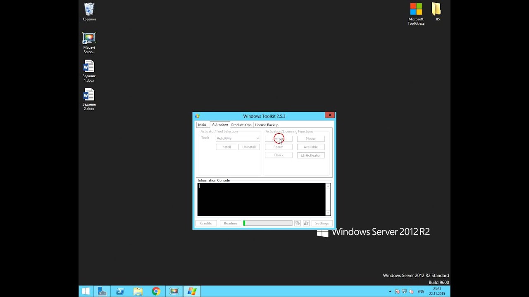529x297 pixels.
Task: Click the Windows Toolkit title bar icon
Action: 198,116
